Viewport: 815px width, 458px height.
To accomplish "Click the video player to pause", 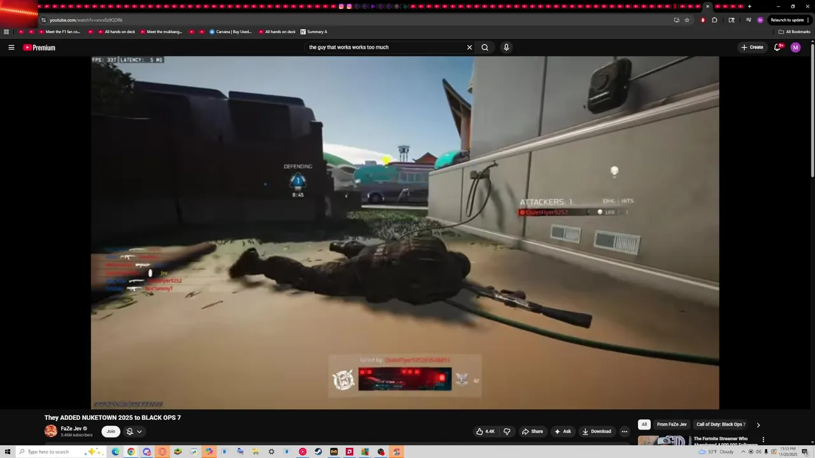I will (x=405, y=232).
